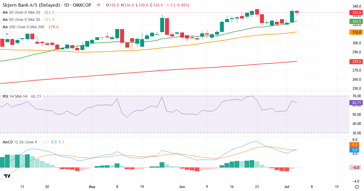
Task: Select the MACD 12 26 close 9 legend
Action: point(20,142)
